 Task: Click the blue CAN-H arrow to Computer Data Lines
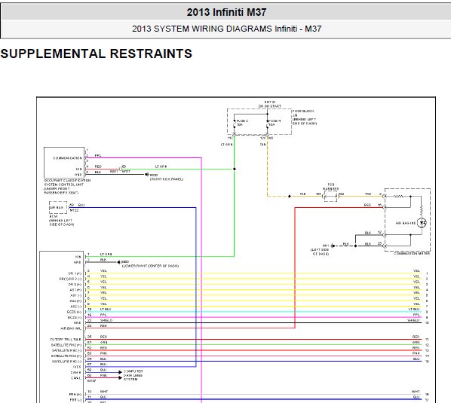click(x=120, y=372)
